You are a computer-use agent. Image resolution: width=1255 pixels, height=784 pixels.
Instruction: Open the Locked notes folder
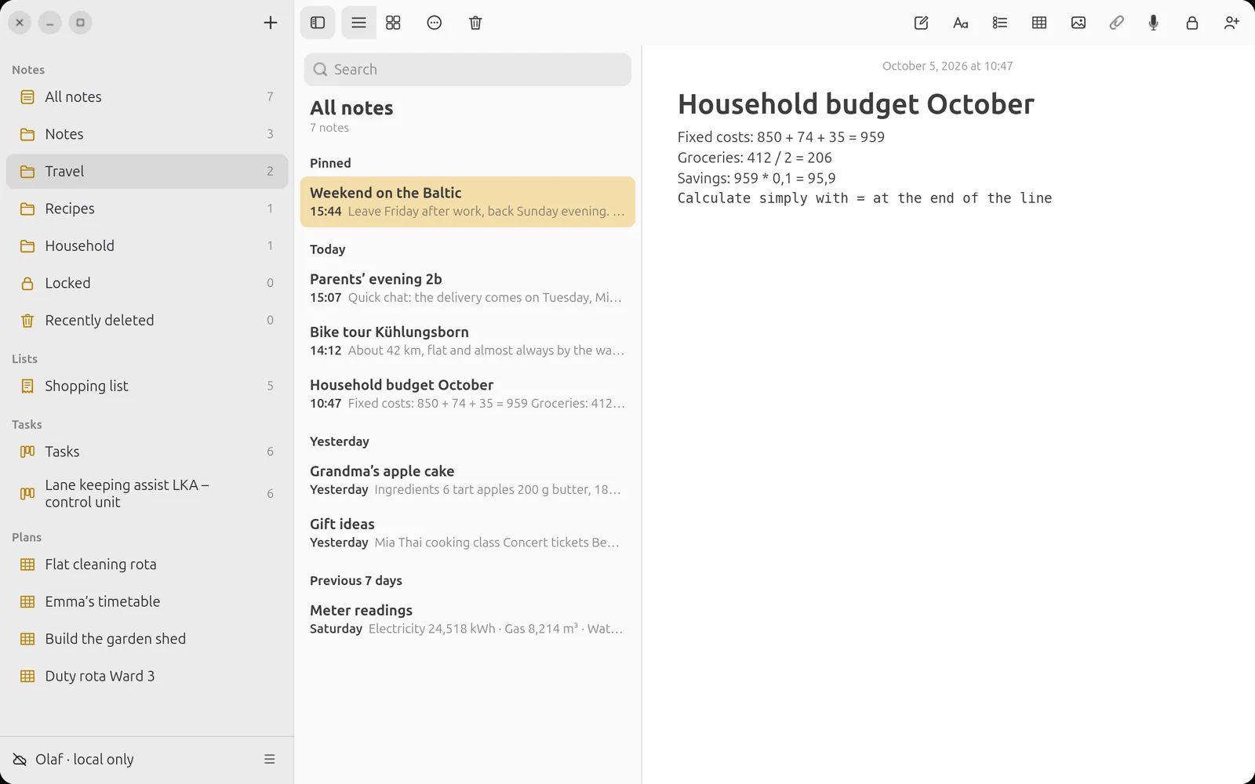147,283
